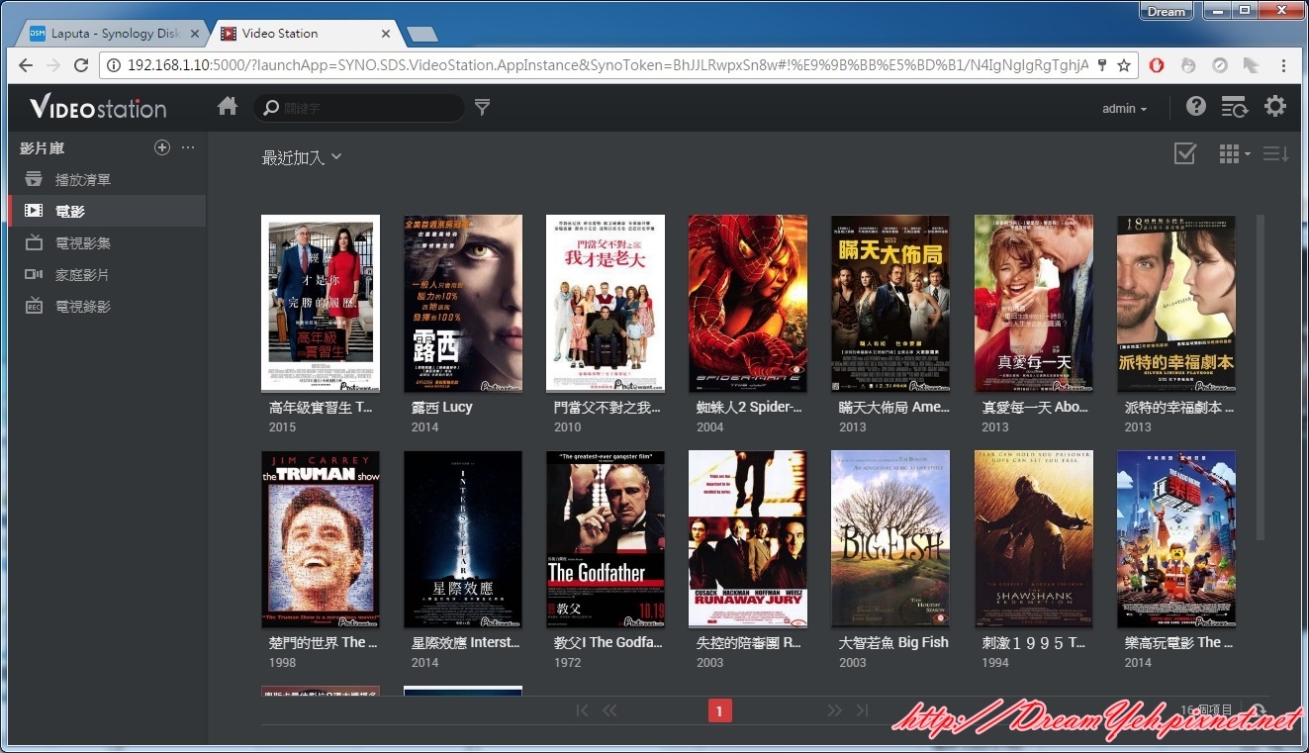Image resolution: width=1309 pixels, height=753 pixels.
Task: Open the Truman Show movie poster
Action: 321,539
